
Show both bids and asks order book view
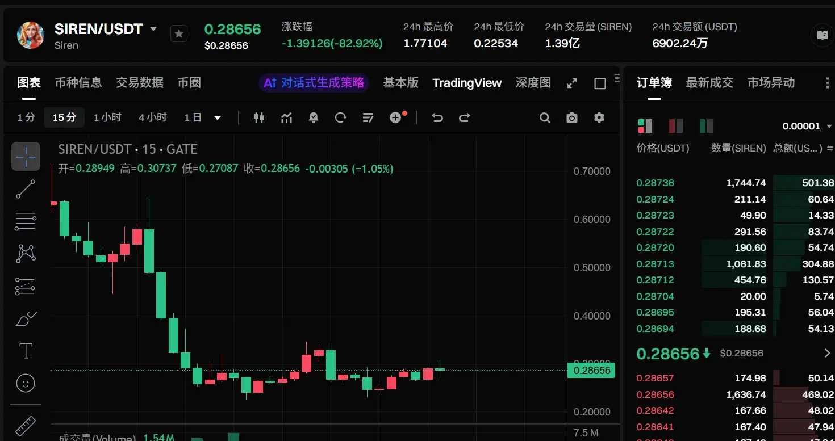coord(645,125)
